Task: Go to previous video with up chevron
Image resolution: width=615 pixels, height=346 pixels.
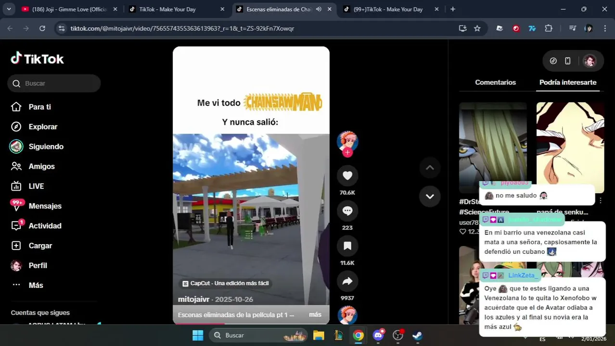Action: [430, 168]
